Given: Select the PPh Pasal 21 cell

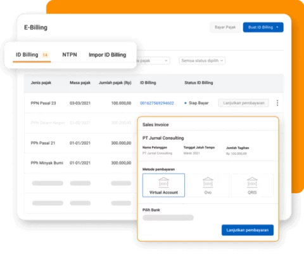Looking at the screenshot, I should pos(43,143).
